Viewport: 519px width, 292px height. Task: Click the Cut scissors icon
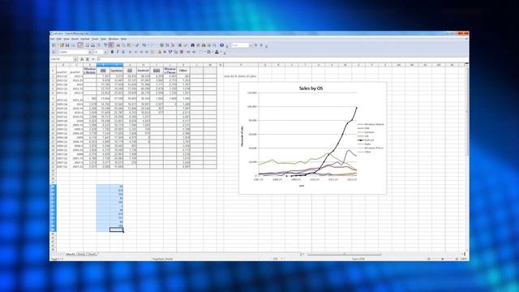118,45
